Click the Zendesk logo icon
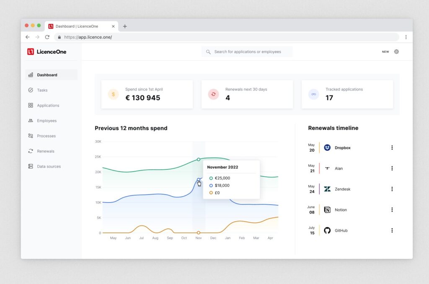This screenshot has width=429, height=284. pyautogui.click(x=327, y=189)
